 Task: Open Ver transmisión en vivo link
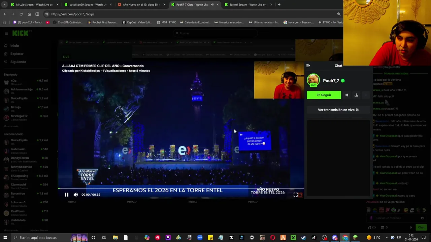(x=338, y=110)
